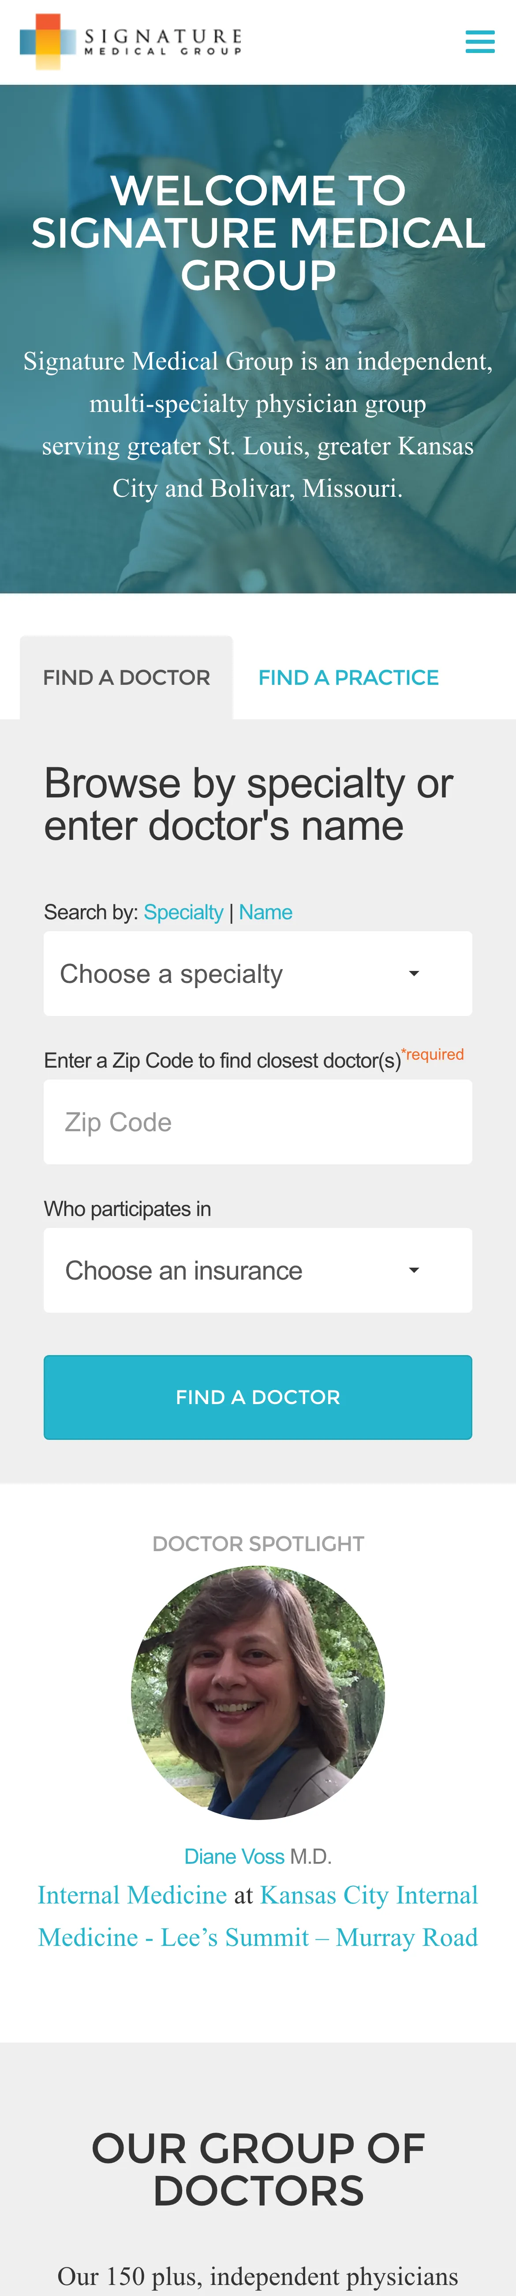
Task: Click the insurance dropdown arrow
Action: (414, 1270)
